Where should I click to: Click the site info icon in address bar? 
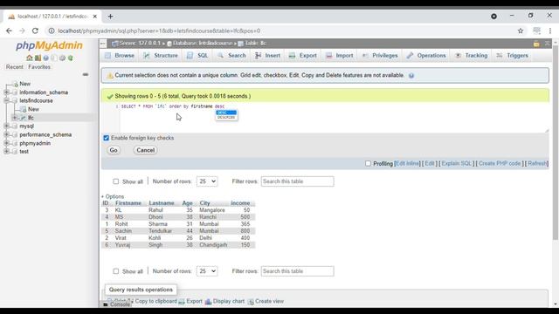pyautogui.click(x=52, y=31)
